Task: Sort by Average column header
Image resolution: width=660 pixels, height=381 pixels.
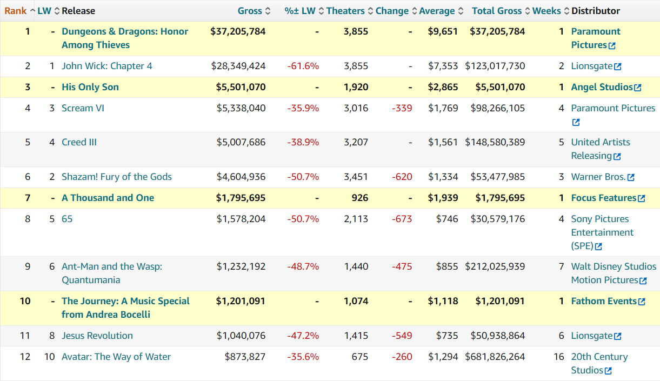Action: [x=441, y=11]
